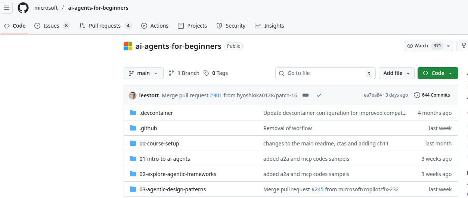Click leestott's profile avatar
The image size is (468, 198).
point(133,95)
